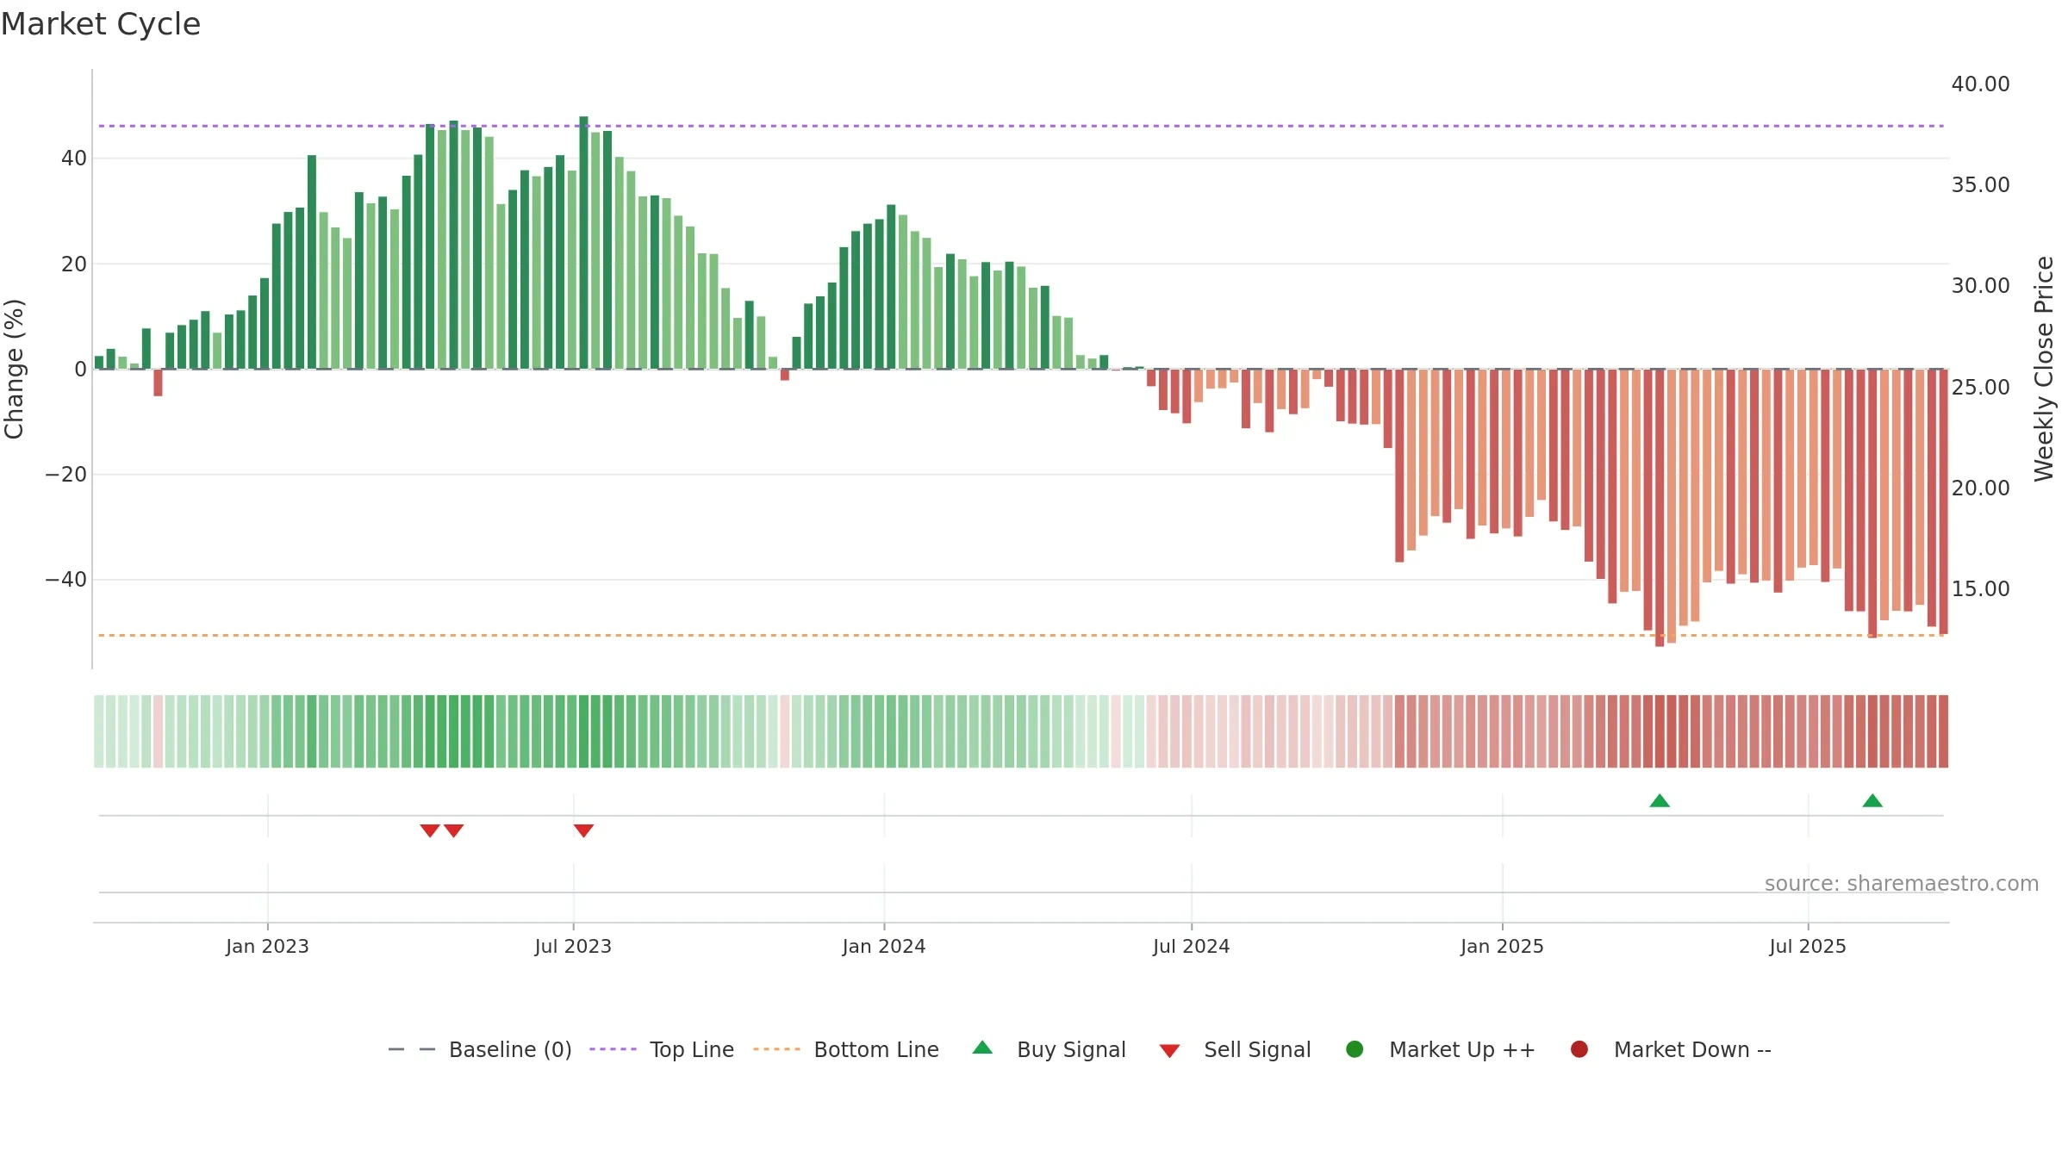Screen dimensions: 2068x1163
Task: Click the gray dashed Baseline legend swatch
Action: [x=412, y=1049]
